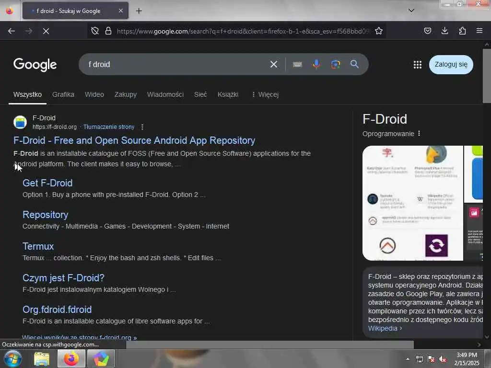
Task: Submit search with the magnifier icon
Action: point(354,64)
